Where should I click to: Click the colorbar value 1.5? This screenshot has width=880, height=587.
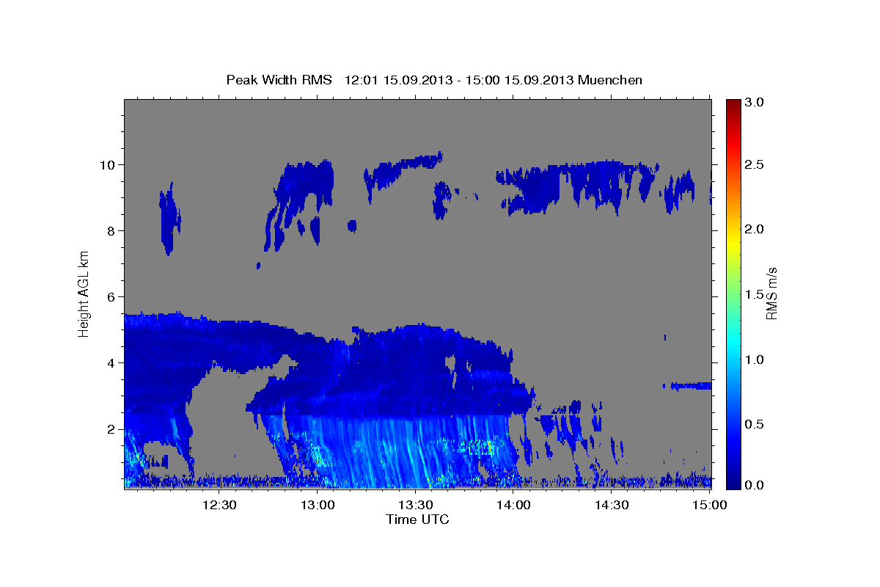click(755, 294)
